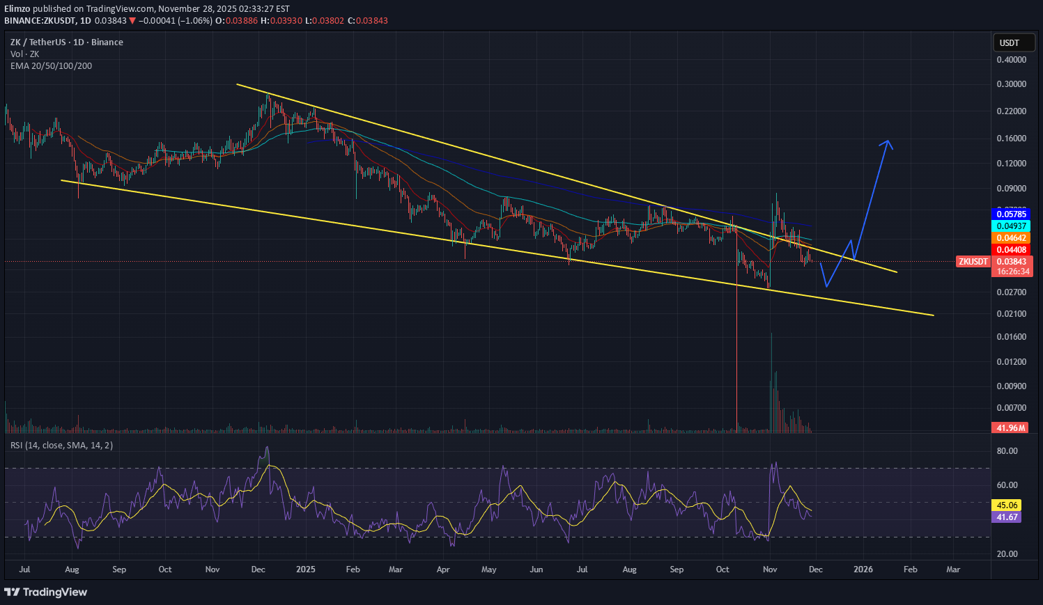The height and width of the screenshot is (605, 1043).
Task: Click the Nov label near the right of the time axis
Action: pos(769,569)
